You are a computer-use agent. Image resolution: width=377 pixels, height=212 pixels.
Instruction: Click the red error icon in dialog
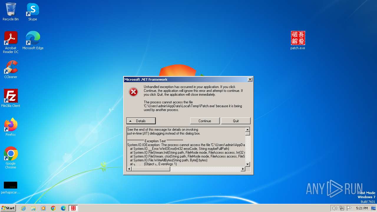coord(133,92)
